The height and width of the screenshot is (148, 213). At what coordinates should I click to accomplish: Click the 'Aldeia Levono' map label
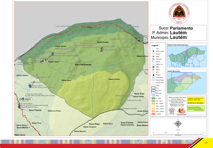tap(22, 75)
